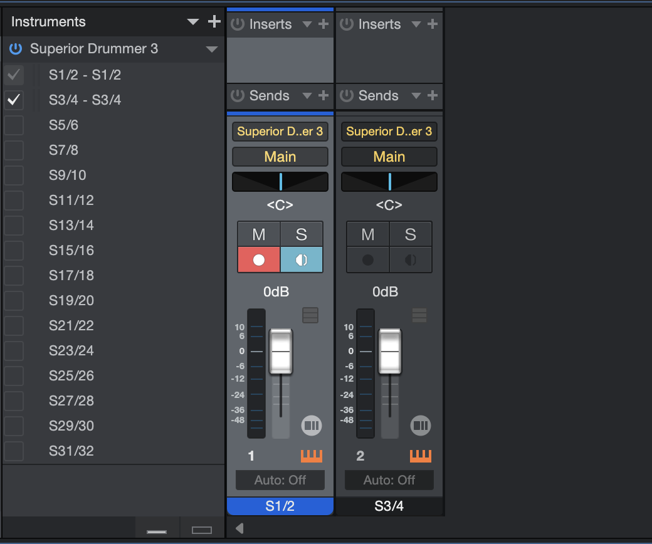Turn off monitor on channel S1/2

point(302,260)
